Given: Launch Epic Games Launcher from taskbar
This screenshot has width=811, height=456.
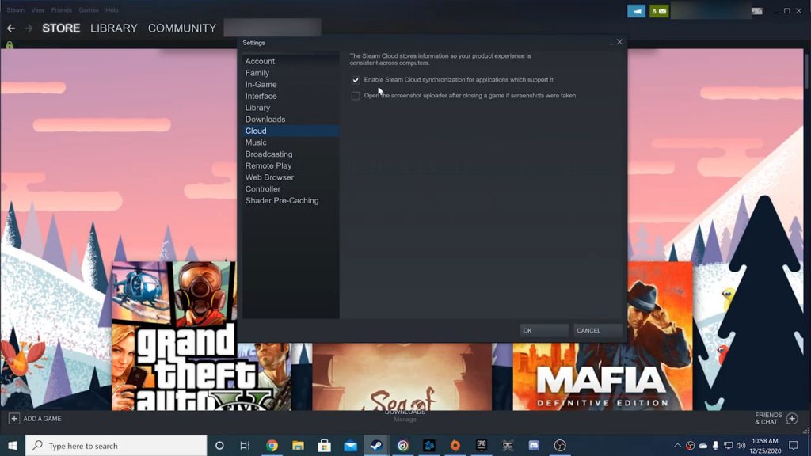Looking at the screenshot, I should tap(482, 445).
